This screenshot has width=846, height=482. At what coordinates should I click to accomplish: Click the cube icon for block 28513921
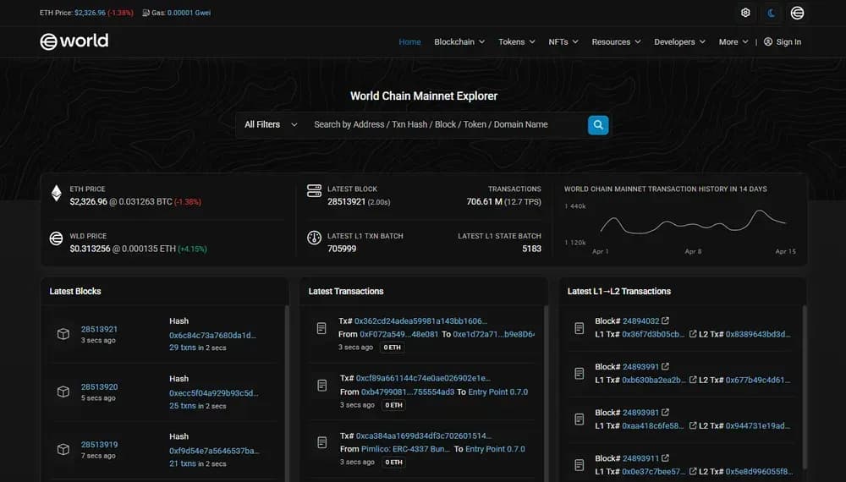(63, 334)
